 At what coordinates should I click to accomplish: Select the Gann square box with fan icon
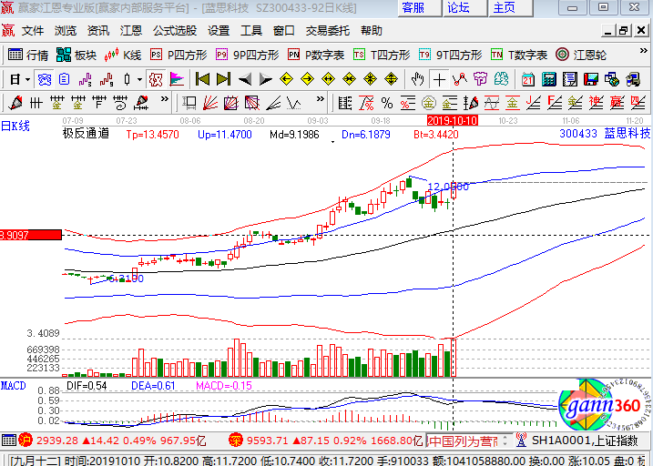(x=231, y=102)
